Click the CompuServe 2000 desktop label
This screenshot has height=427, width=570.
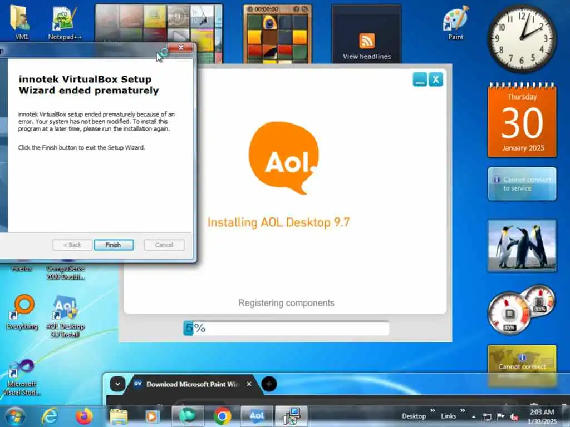coord(66,272)
